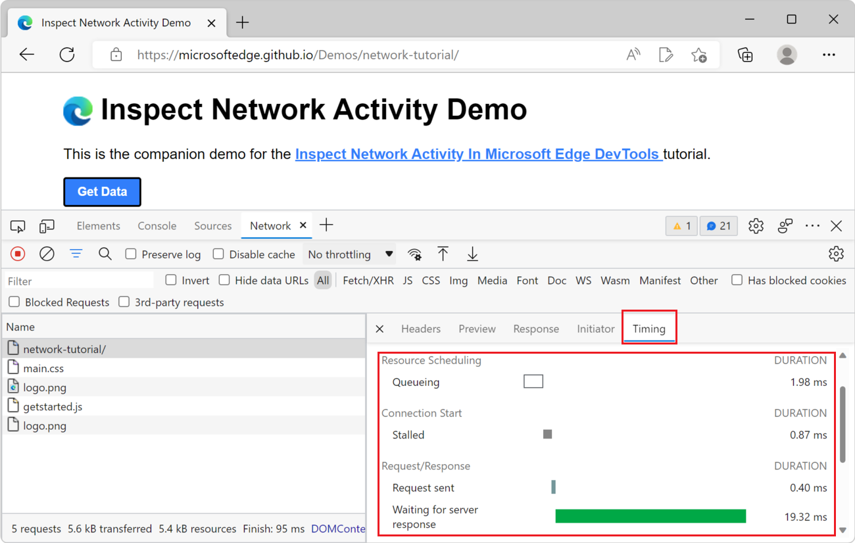Open Network panel settings gear
855x543 pixels.
click(836, 254)
